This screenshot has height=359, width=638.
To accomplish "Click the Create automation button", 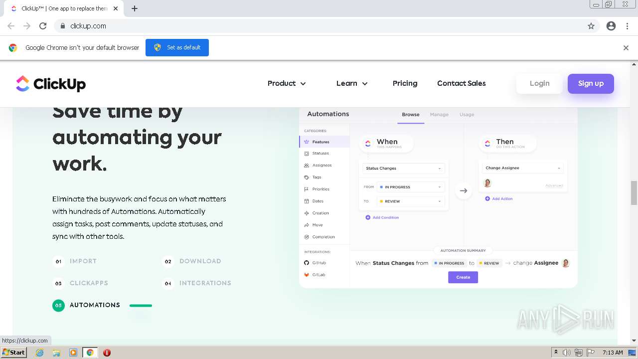I will click(x=463, y=277).
